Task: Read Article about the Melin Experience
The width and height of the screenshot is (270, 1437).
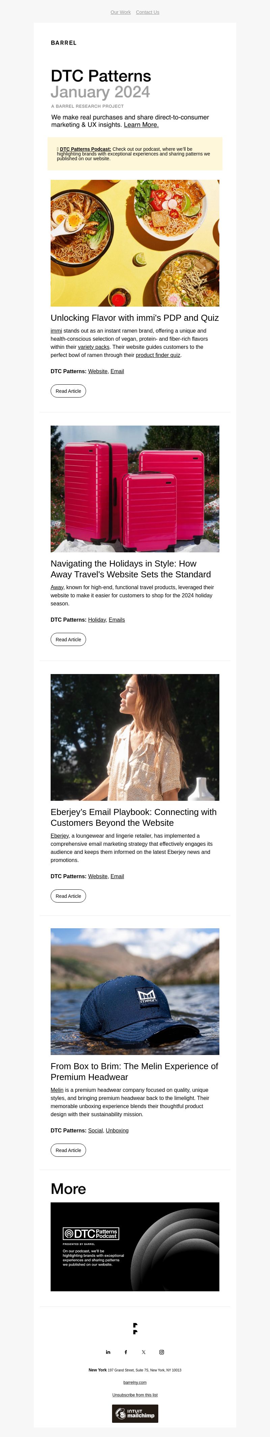Action: 69,1150
